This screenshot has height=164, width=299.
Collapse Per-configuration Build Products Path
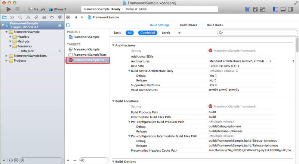pos(129,122)
